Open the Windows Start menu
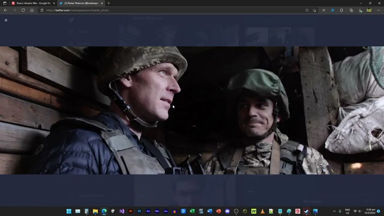 pyautogui.click(x=69, y=211)
